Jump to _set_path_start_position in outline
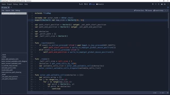This screenshot has width=170, height=95. [10, 77]
